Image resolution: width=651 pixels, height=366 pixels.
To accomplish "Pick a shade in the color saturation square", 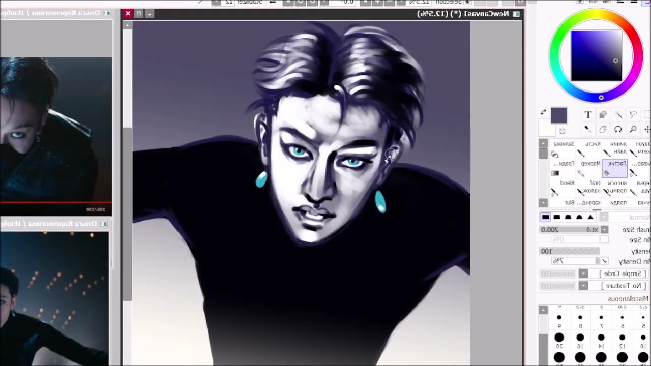I will (596, 55).
